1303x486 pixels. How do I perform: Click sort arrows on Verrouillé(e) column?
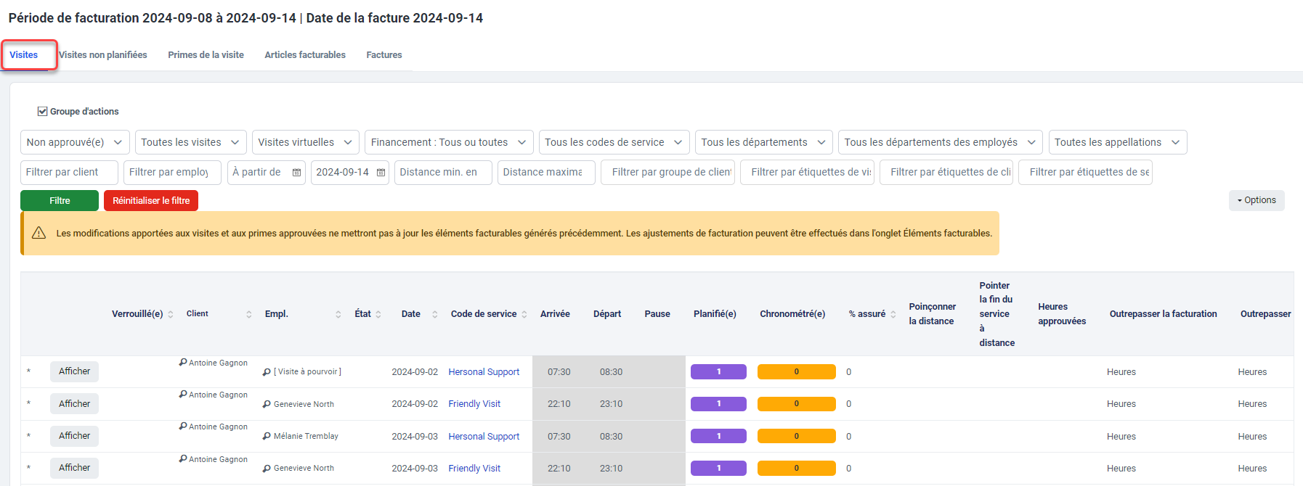pos(171,314)
